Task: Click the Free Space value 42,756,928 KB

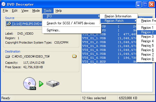Action: [x=33, y=67]
